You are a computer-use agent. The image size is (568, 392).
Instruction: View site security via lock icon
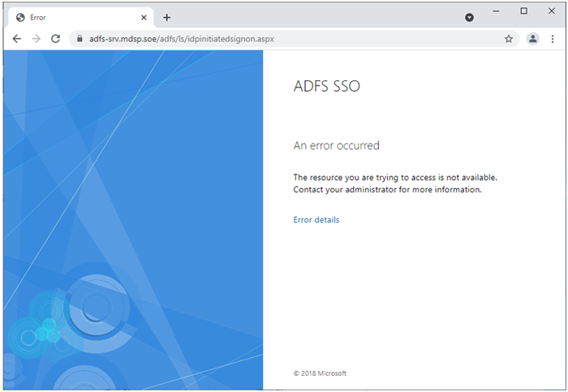point(80,39)
